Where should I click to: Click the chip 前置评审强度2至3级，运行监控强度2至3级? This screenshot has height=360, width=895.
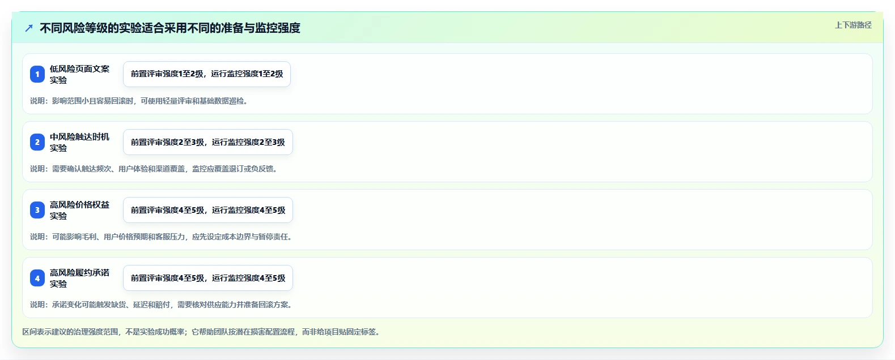(x=208, y=142)
